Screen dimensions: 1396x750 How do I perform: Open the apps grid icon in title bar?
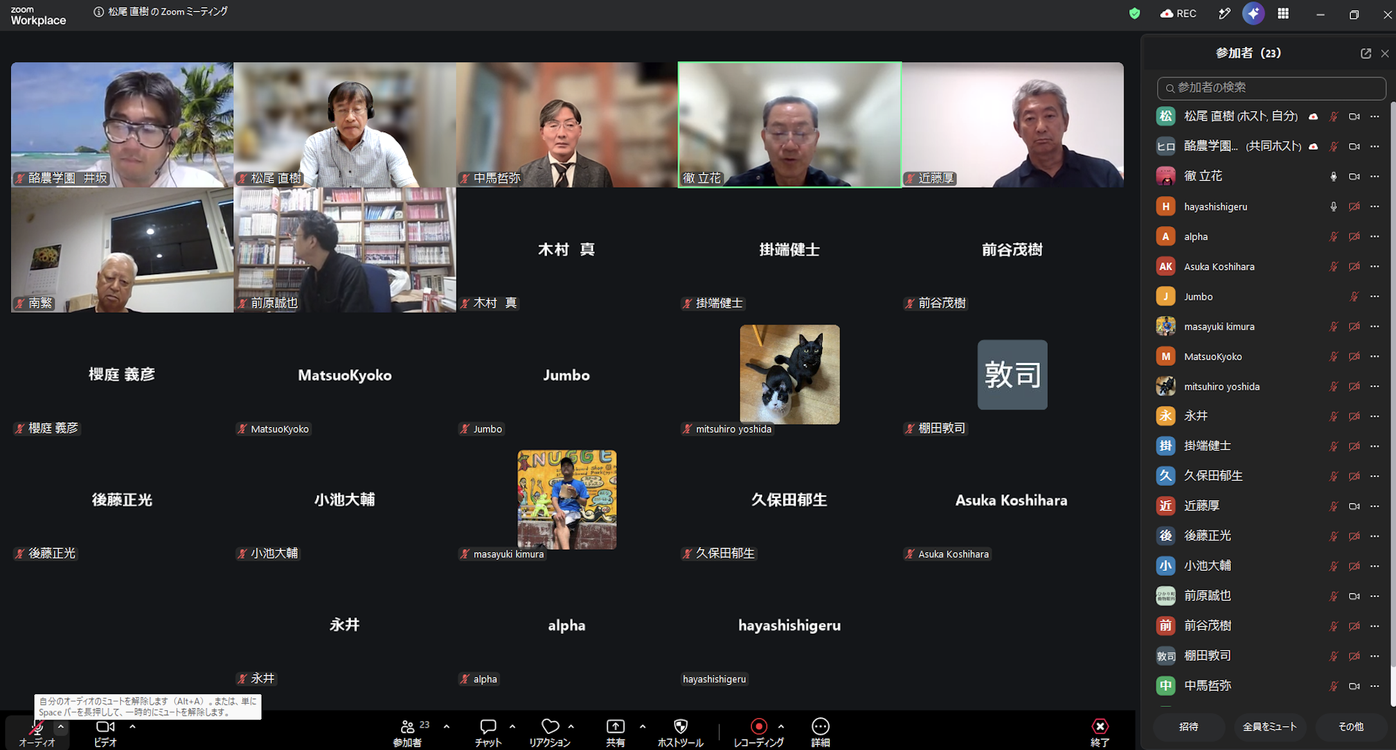click(1283, 13)
